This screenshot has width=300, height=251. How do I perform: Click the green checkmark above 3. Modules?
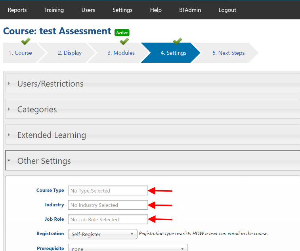tap(124, 41)
